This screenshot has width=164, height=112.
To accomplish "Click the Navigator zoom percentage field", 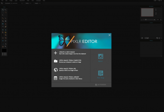I will [x=158, y=20].
